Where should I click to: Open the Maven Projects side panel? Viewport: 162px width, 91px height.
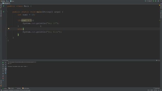tap(161, 14)
